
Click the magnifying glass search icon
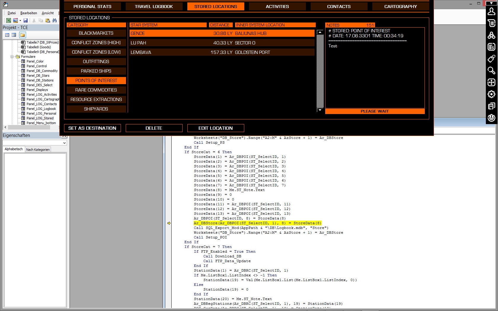(491, 70)
